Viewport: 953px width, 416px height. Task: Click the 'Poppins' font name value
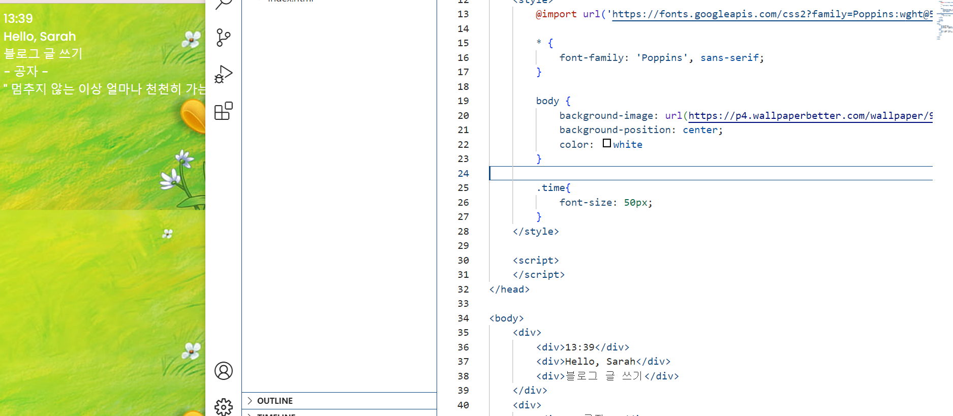coord(662,58)
